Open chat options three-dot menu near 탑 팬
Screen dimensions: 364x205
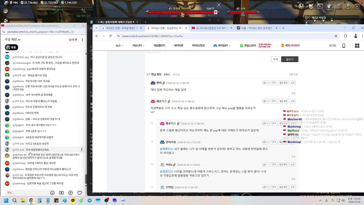click(82, 40)
